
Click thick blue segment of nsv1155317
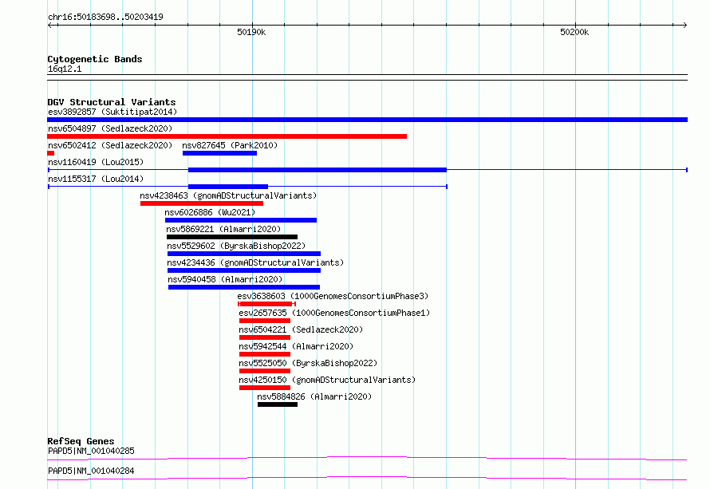point(228,187)
